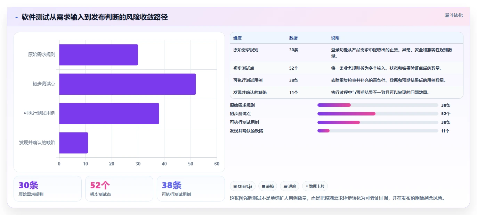Click the table cell 52个
The height and width of the screenshot is (215, 477).
point(294,68)
